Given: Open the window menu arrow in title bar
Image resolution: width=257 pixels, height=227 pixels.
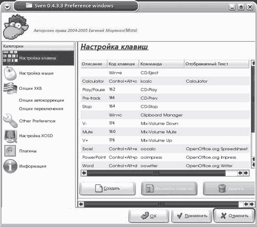Looking at the screenshot, I should point(7,7).
